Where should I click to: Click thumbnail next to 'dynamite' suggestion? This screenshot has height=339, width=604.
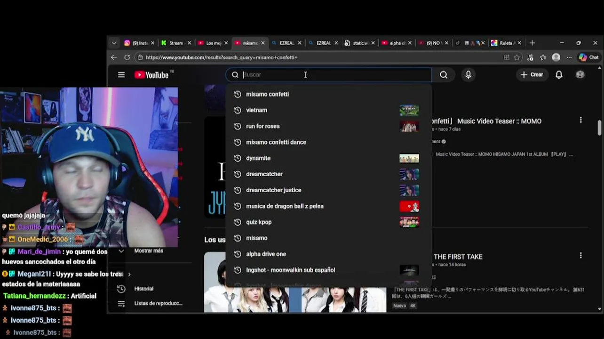pos(409,158)
